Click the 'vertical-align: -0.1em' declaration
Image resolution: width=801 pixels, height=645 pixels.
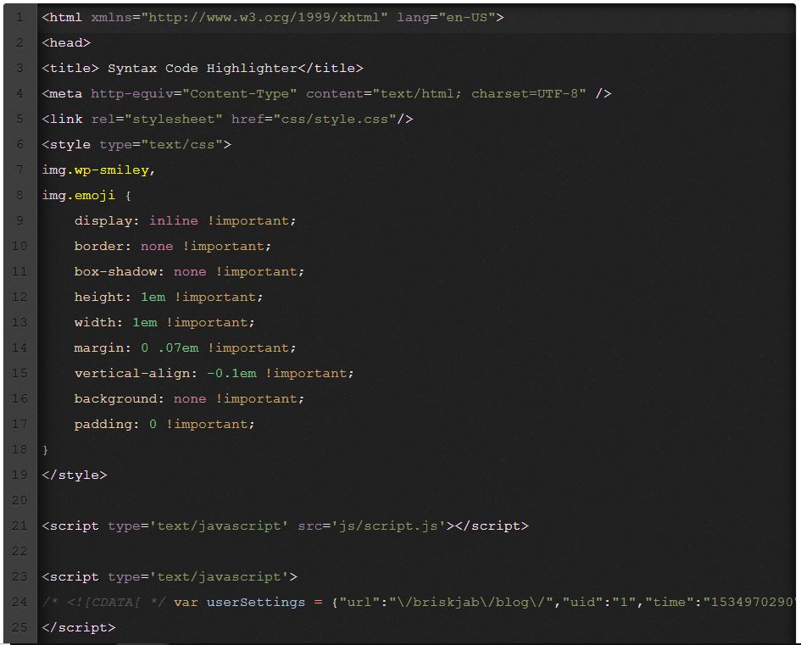[x=165, y=373]
